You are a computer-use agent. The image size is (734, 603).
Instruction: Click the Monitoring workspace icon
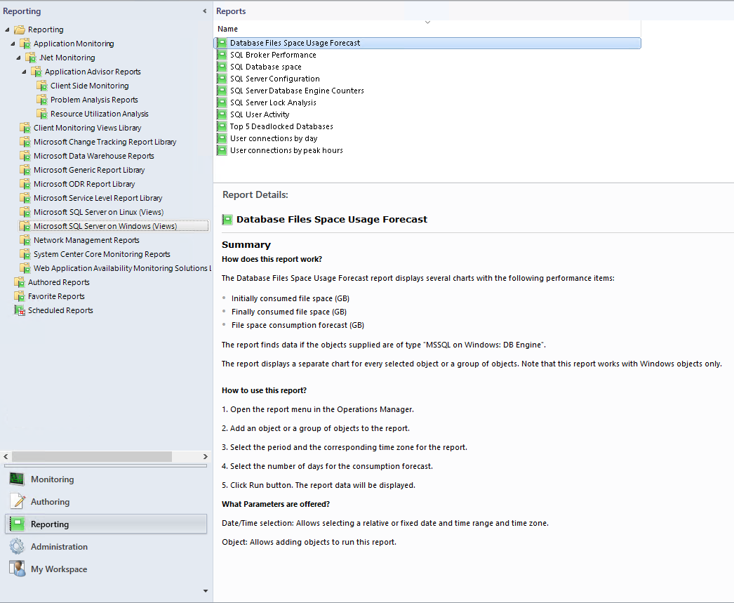[x=18, y=479]
